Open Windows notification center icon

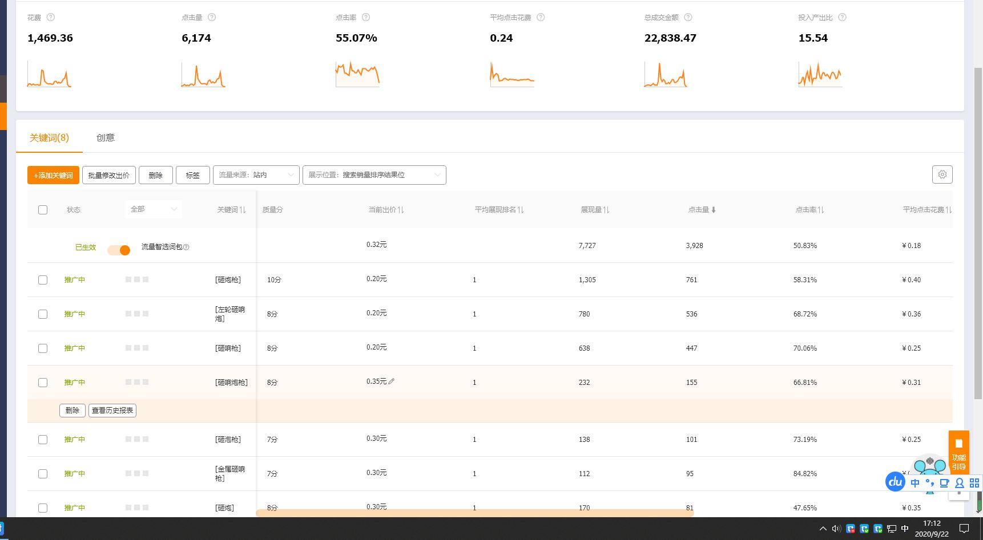[964, 529]
